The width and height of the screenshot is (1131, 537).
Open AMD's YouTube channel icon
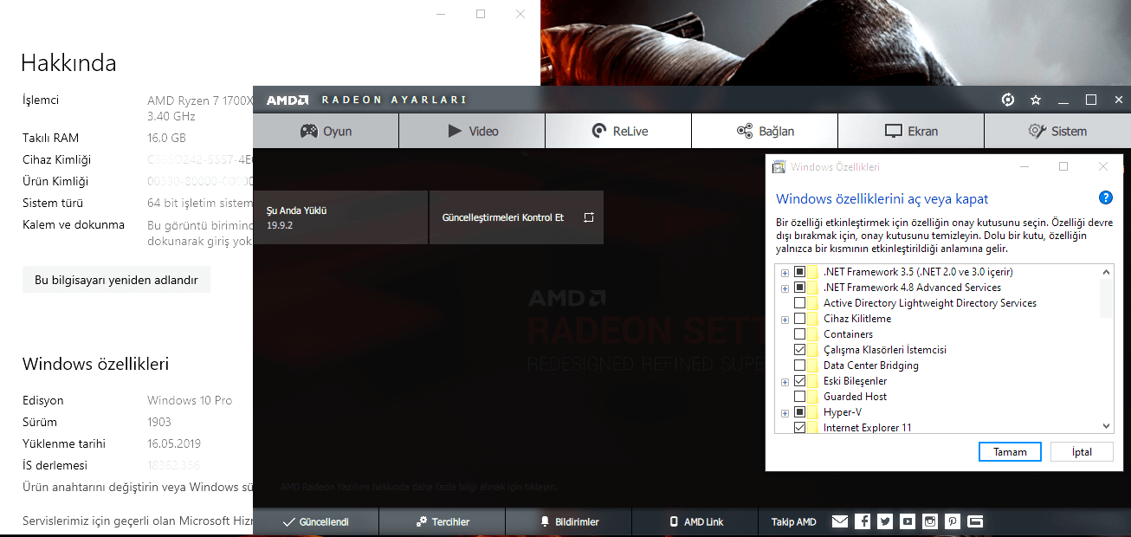tap(907, 521)
